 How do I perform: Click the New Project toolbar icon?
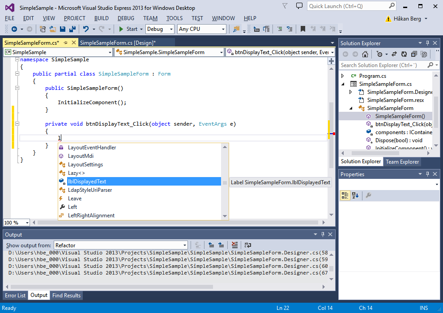pyautogui.click(x=43, y=29)
